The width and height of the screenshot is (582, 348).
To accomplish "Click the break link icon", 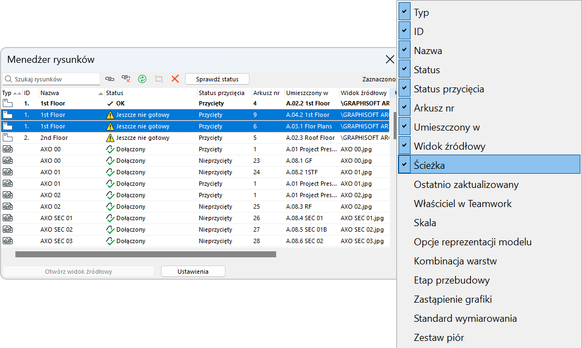I will [126, 79].
